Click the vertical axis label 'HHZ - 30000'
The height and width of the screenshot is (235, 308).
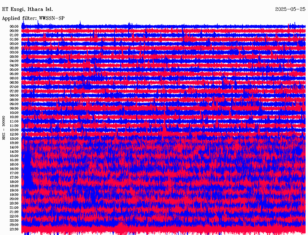click(4, 128)
